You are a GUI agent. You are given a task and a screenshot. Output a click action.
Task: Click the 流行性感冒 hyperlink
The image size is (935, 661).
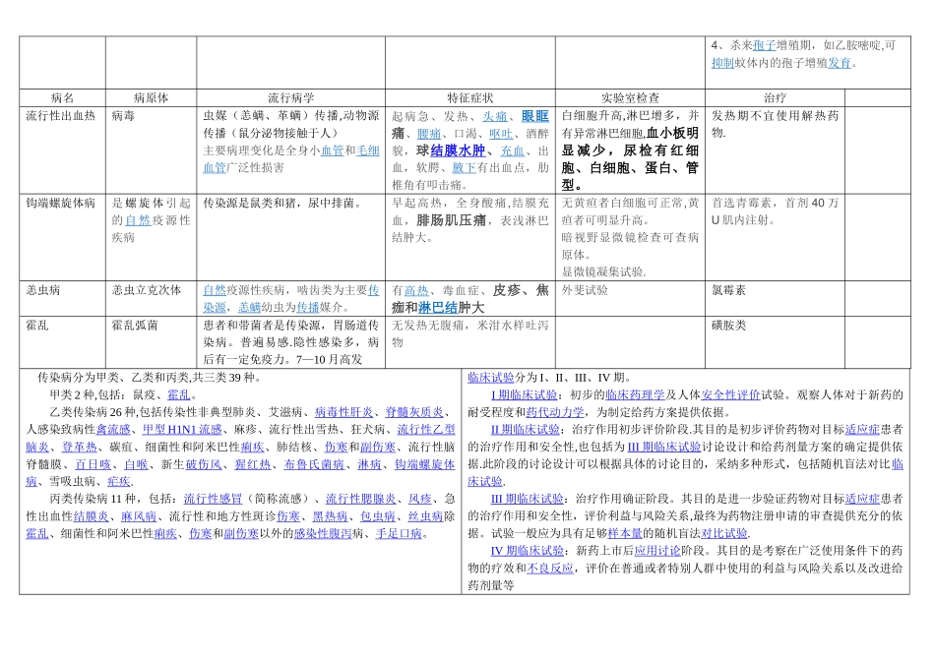tap(213, 499)
